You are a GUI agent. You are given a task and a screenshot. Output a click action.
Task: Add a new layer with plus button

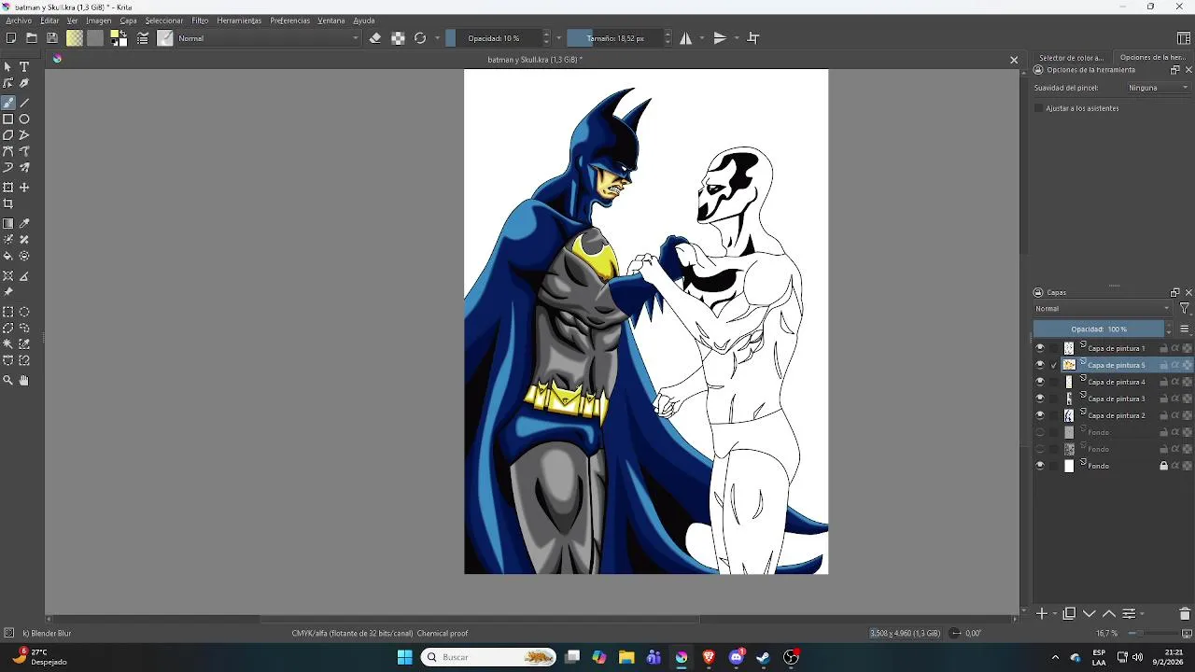click(x=1042, y=614)
